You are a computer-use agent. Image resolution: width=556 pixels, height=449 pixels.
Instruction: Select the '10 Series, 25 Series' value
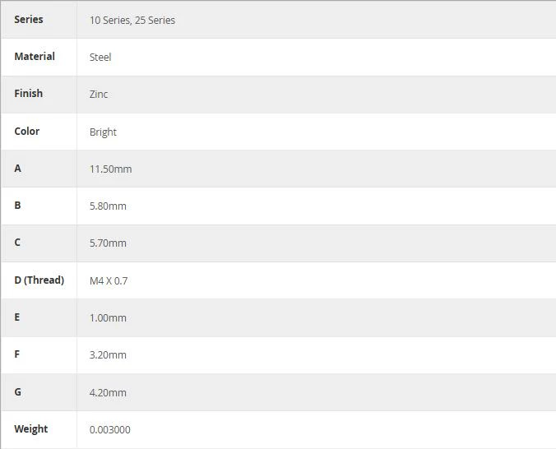pos(132,21)
